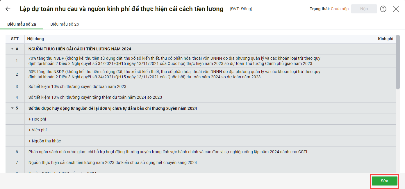Click the Kinh phí column header
The height and width of the screenshot is (189, 405).
point(385,39)
